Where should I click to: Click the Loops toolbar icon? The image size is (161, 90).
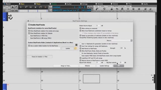point(117,9)
